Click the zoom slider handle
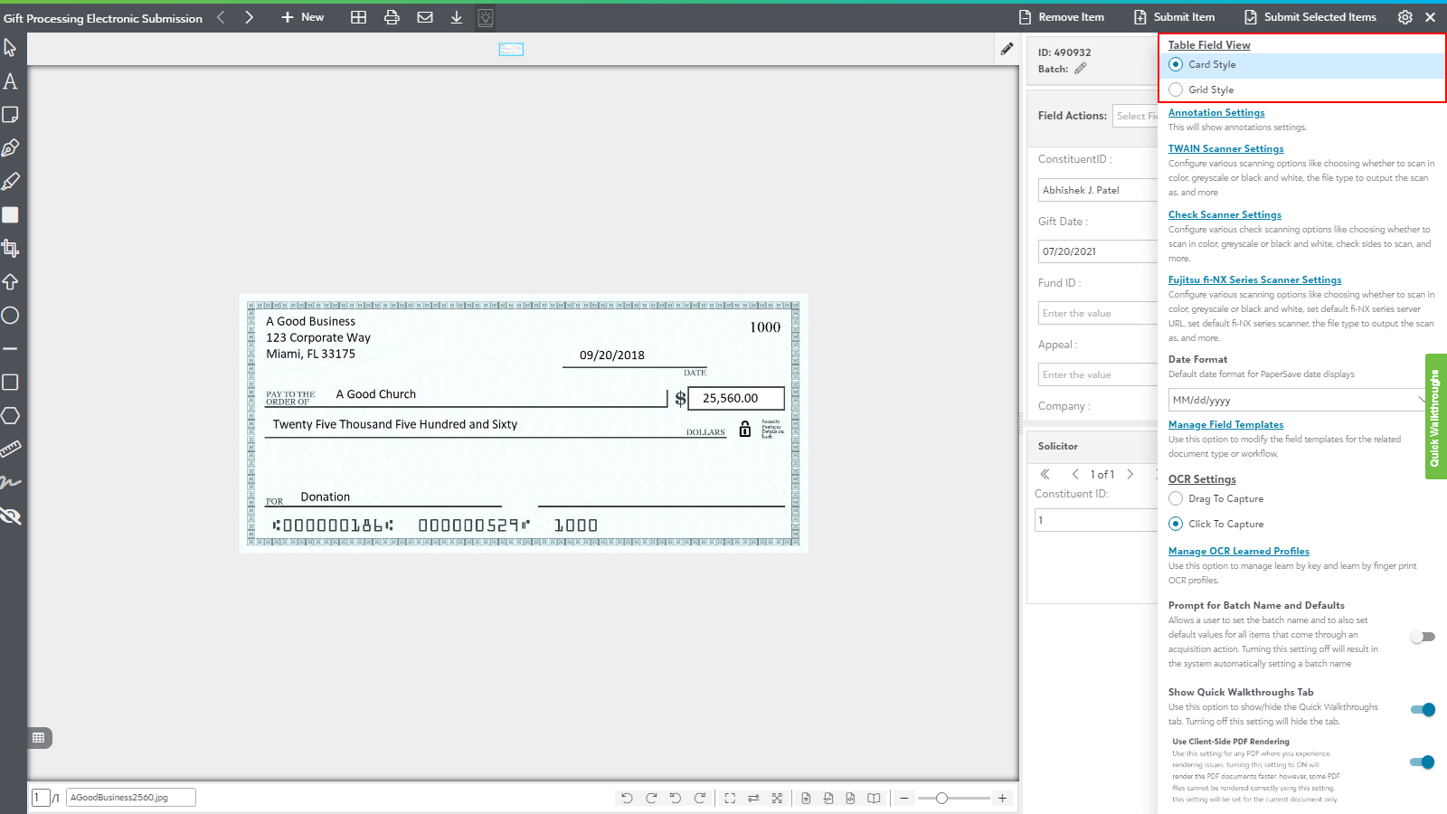 941,798
